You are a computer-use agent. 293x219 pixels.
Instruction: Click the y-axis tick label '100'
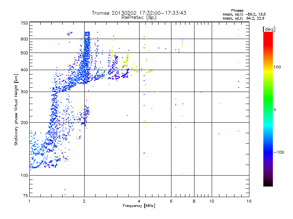pos(24,176)
